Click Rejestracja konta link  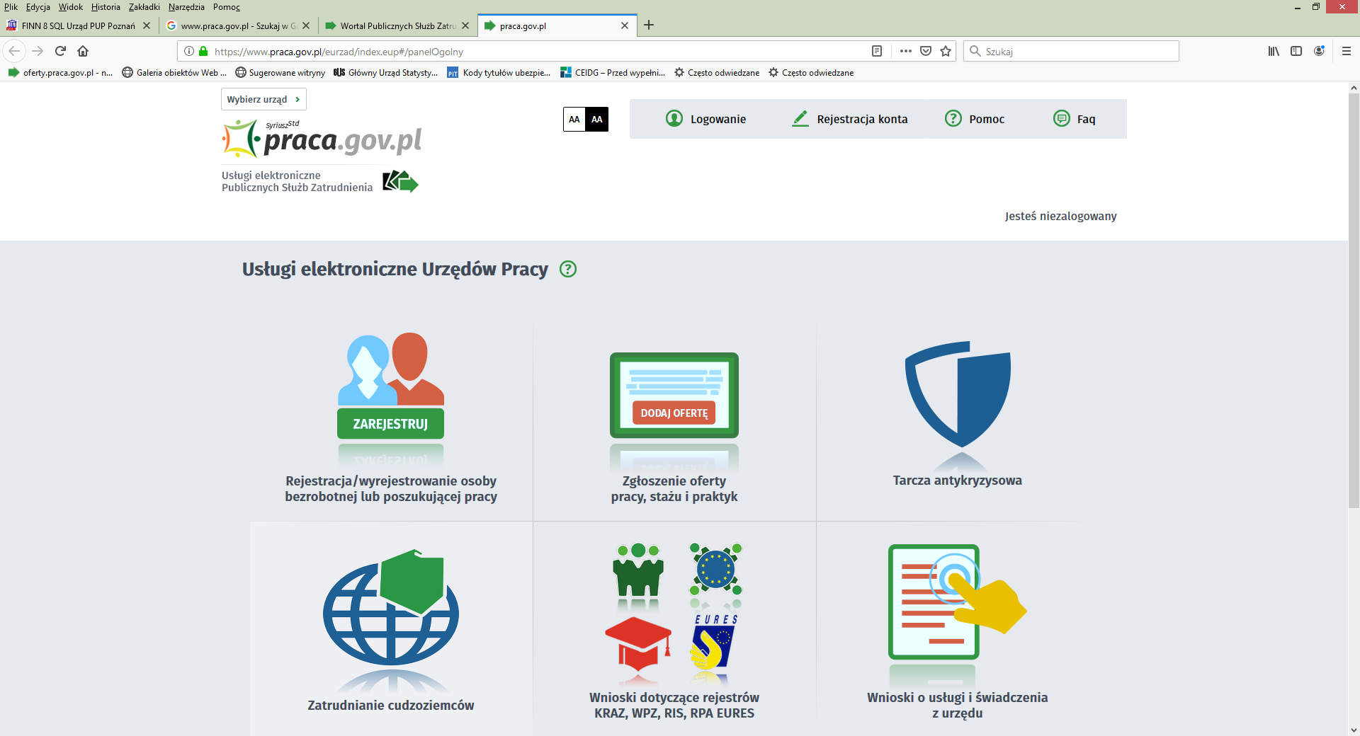pyautogui.click(x=849, y=119)
